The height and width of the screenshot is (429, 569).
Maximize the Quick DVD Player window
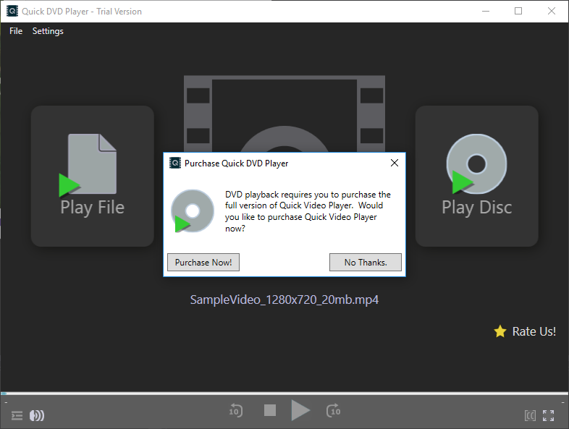pos(518,12)
